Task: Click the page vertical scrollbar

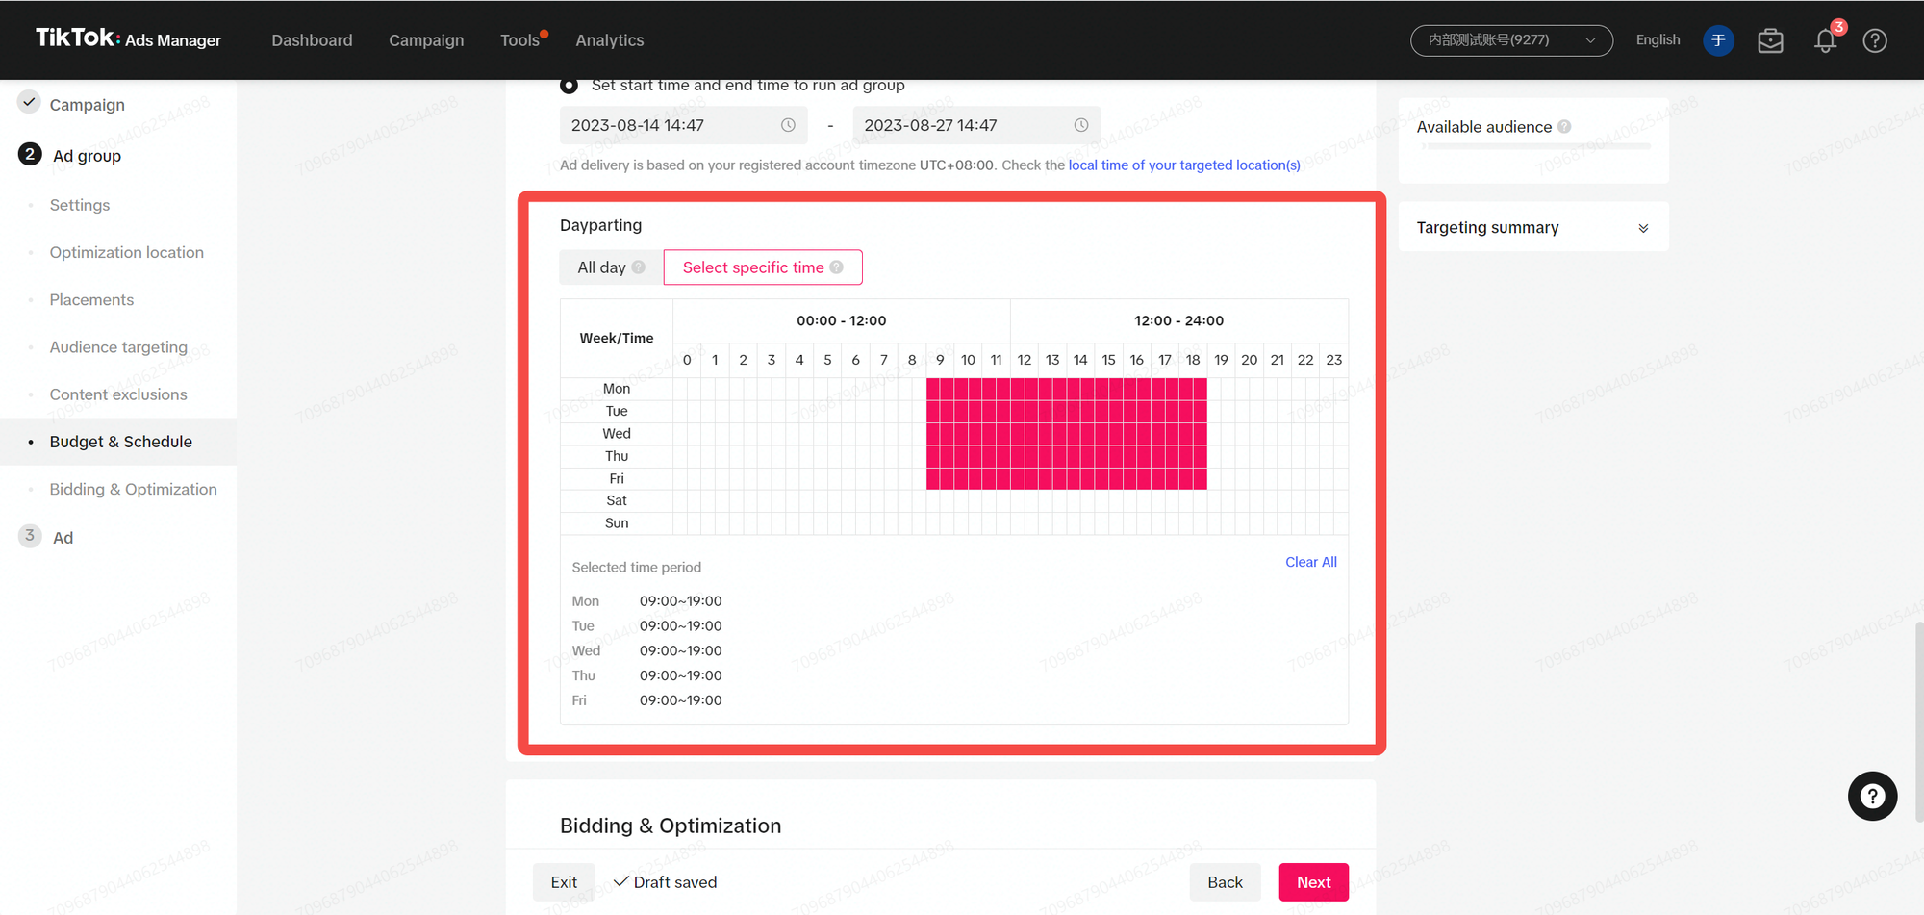Action: 1916,722
